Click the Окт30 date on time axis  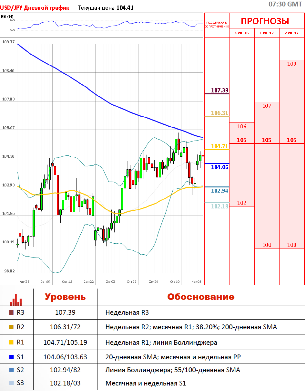coord(175,282)
